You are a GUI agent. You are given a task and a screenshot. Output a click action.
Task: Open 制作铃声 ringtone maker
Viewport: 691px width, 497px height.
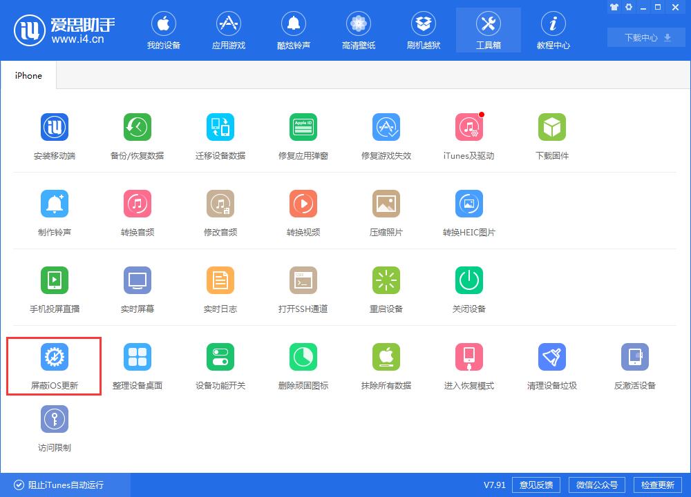click(55, 211)
